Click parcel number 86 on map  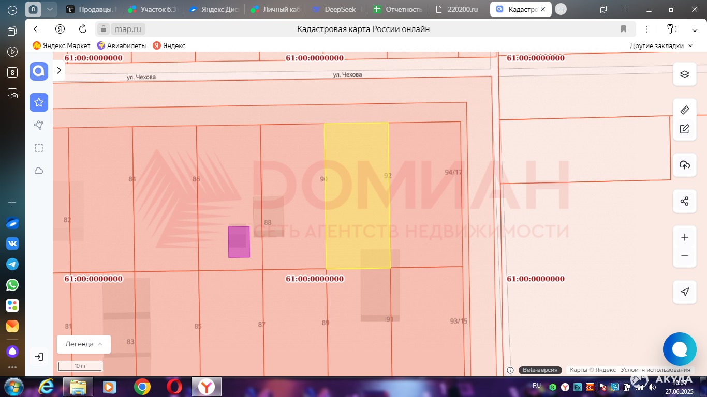196,179
